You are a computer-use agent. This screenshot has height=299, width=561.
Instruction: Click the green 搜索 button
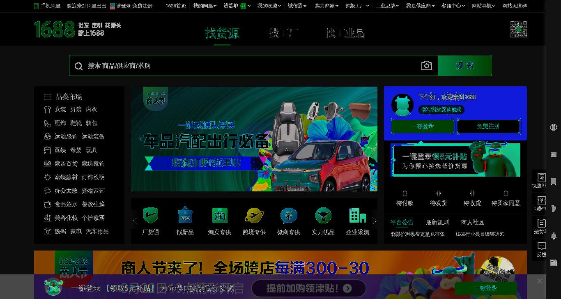pos(465,66)
